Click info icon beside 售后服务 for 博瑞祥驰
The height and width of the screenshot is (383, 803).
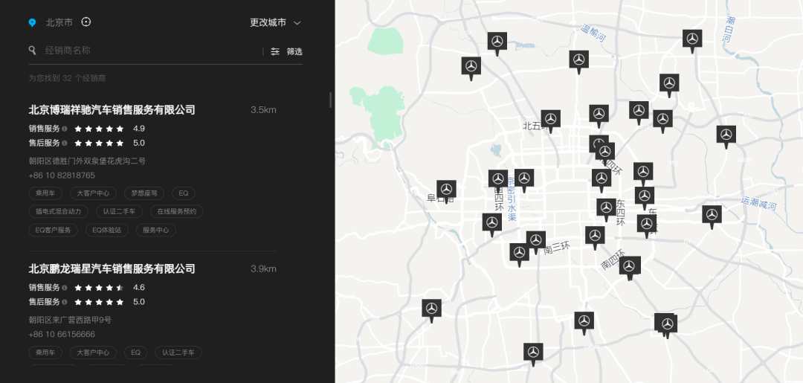(65, 143)
